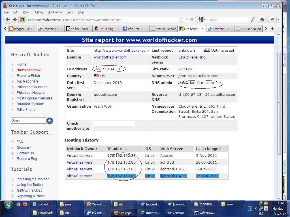Open the CloudFlare, Inc. netblock owner link
The image size is (290, 217).
point(192,57)
